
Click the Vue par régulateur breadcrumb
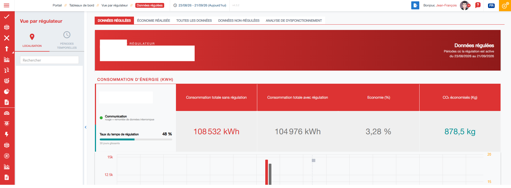[x=115, y=5]
